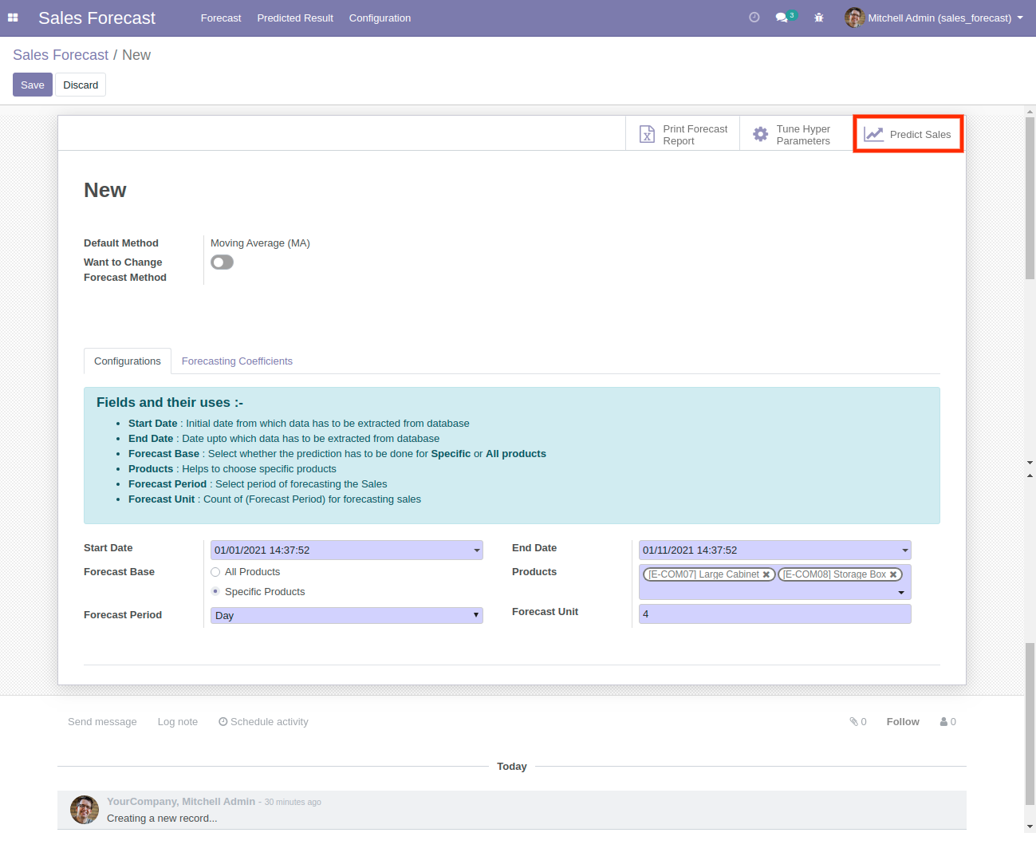This screenshot has width=1036, height=868.
Task: Open the chat conversations icon
Action: pos(782,18)
